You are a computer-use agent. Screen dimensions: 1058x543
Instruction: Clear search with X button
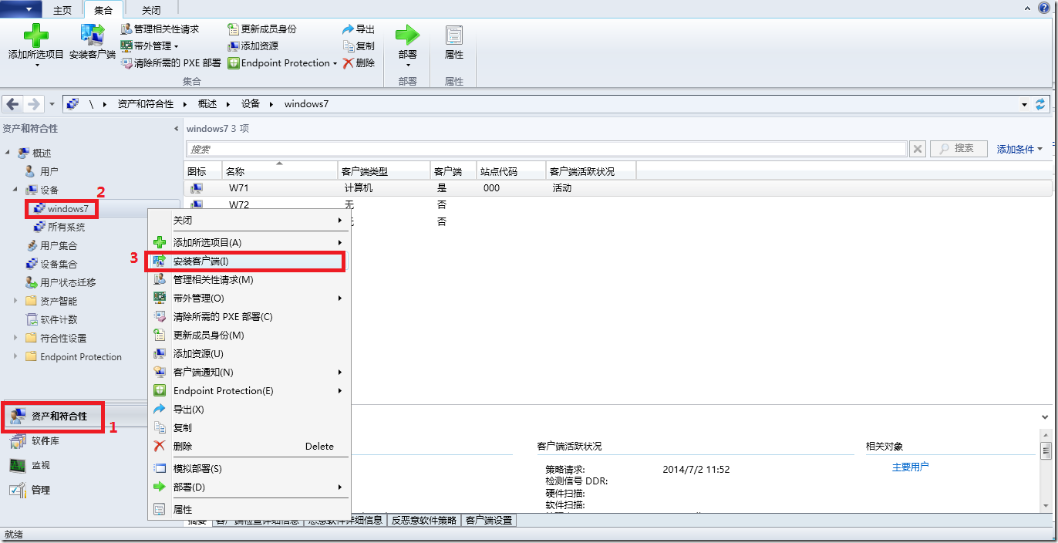[918, 149]
